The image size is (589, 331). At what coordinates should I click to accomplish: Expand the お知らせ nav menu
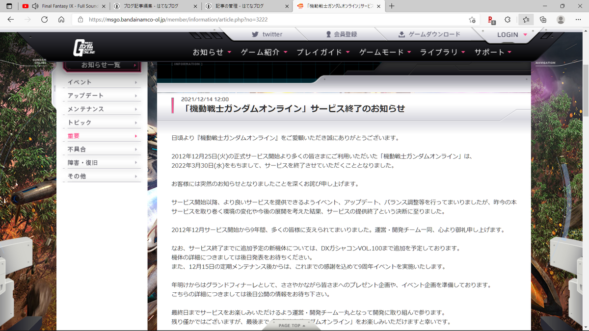point(212,52)
